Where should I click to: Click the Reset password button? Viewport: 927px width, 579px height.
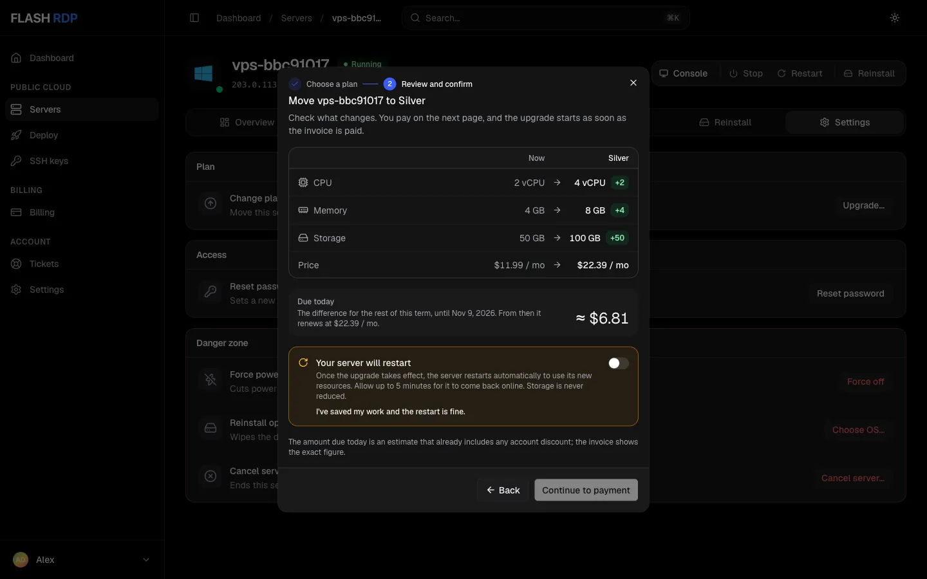point(850,293)
